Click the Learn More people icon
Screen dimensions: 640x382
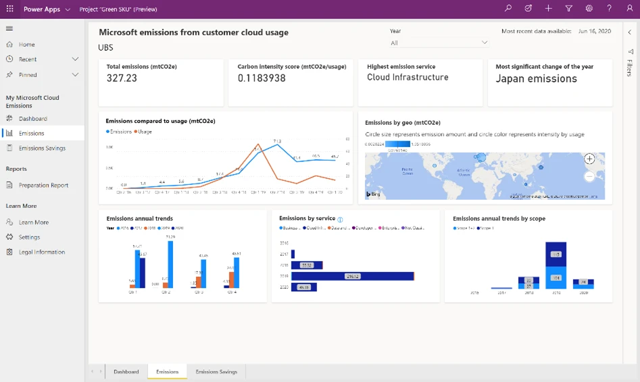click(x=9, y=222)
